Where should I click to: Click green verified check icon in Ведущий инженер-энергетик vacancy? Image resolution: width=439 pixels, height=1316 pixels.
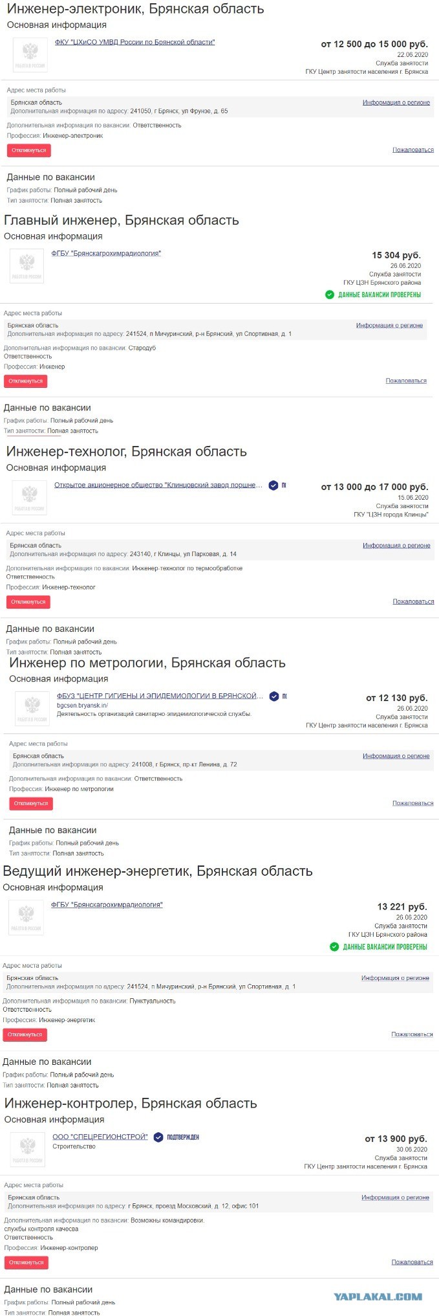[x=334, y=946]
